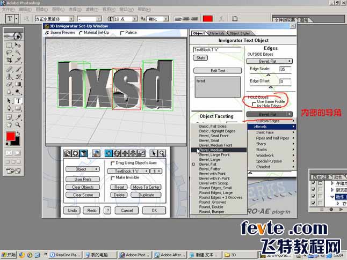Open the numbered '1' popup dropdown

[156, 171]
